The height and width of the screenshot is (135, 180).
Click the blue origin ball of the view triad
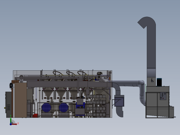[11, 124]
